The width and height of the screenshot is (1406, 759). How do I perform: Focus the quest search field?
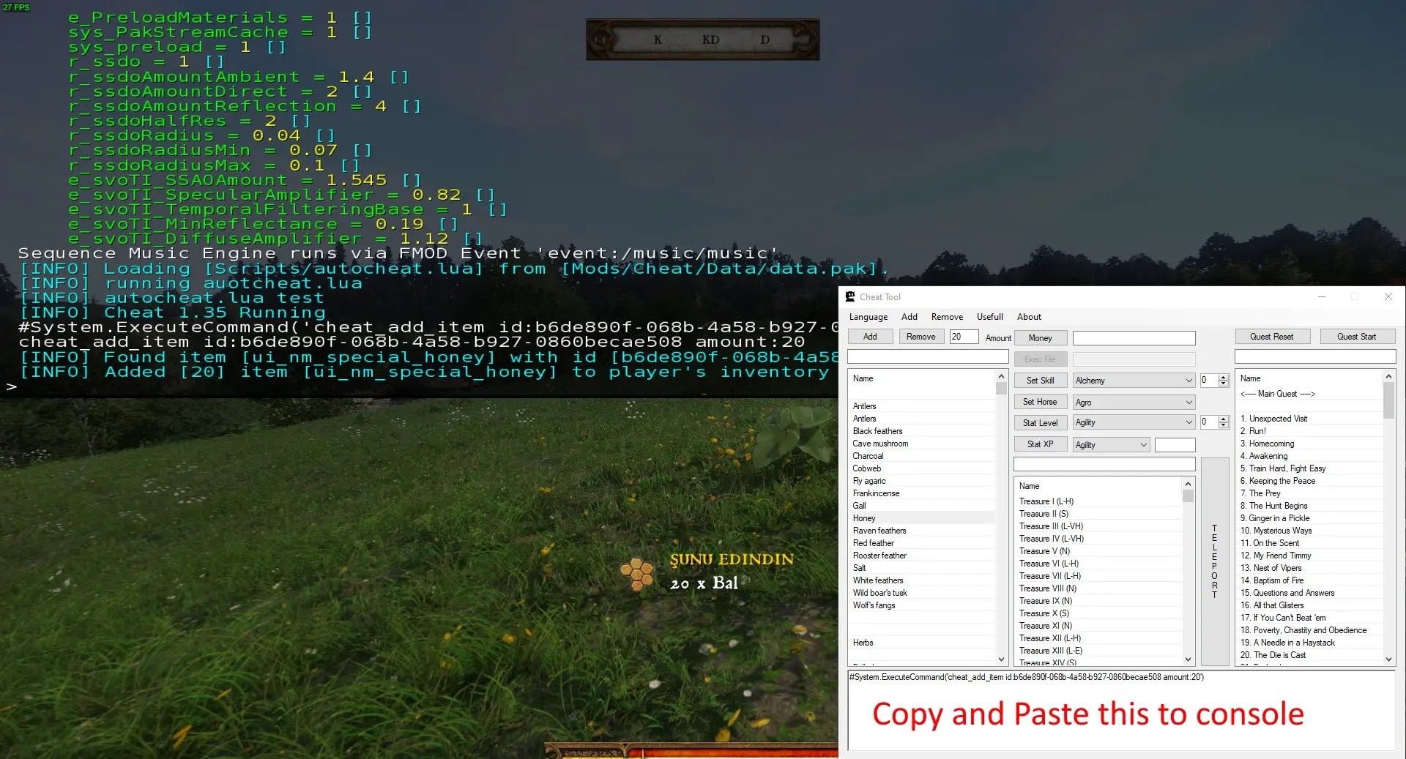tap(1315, 356)
